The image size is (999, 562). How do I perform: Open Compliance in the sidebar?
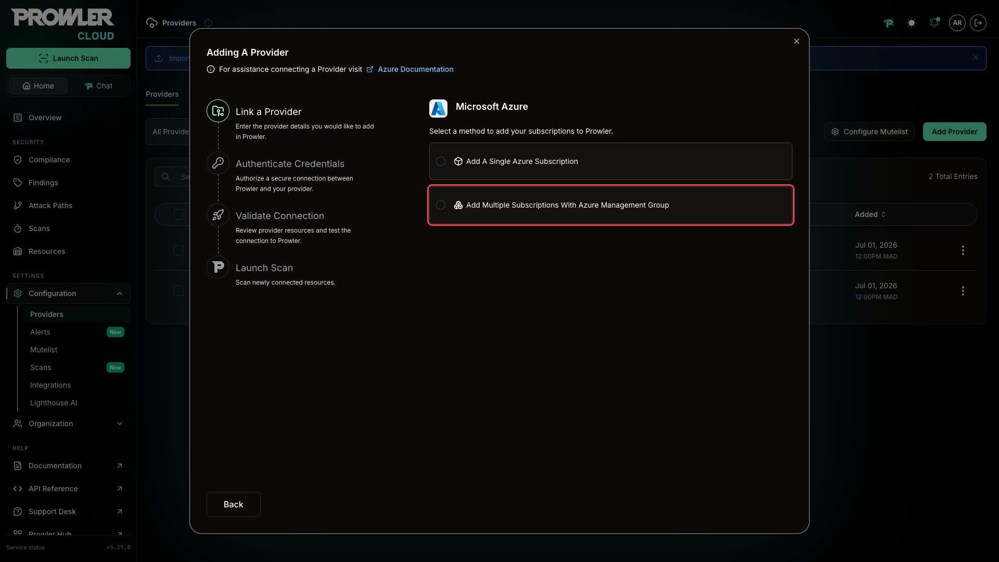49,160
